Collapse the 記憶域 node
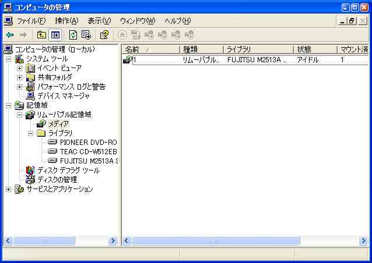Image resolution: width=372 pixels, height=263 pixels. point(8,105)
